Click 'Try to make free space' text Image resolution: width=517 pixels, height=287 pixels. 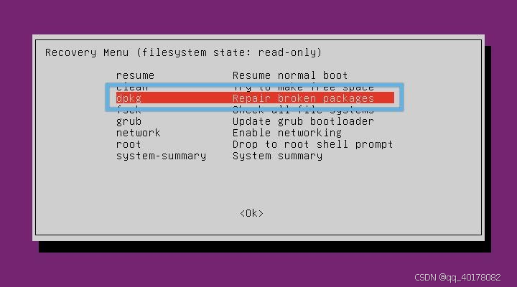pyautogui.click(x=303, y=89)
